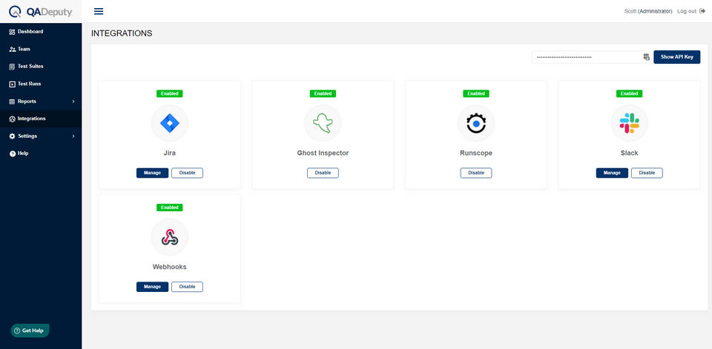Click the Scott (Administrator) user label

(x=648, y=11)
